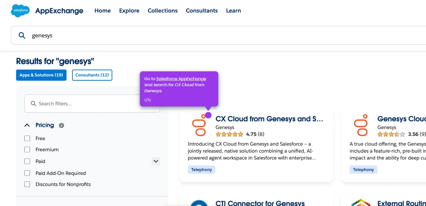Click the AppExchange title link

(59, 11)
